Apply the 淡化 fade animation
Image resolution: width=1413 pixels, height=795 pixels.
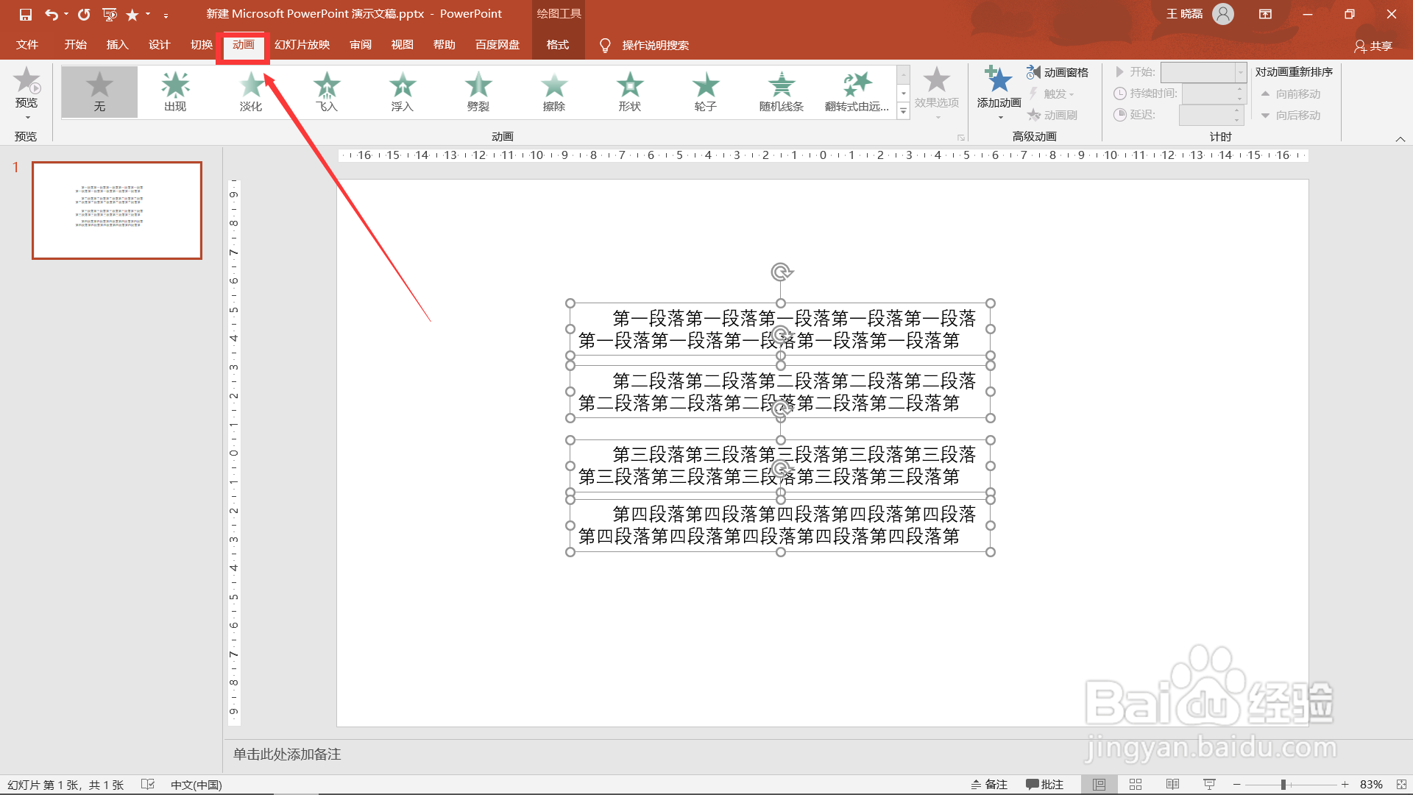pos(251,92)
